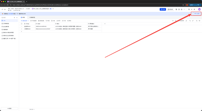The image size is (202, 111).
Task: Click the undo arrow in the table toolbar
Action: point(190,21)
